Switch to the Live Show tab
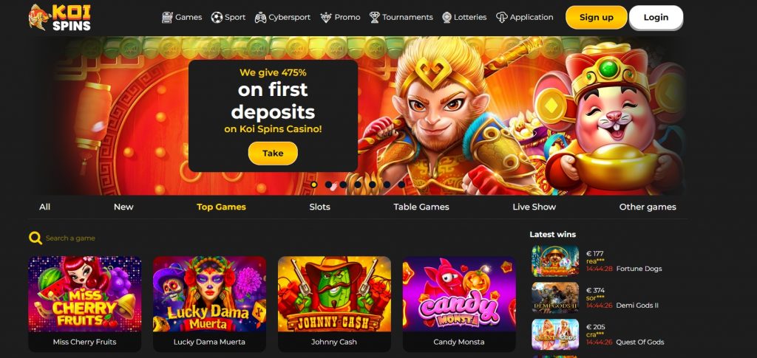This screenshot has width=757, height=358. click(x=534, y=207)
